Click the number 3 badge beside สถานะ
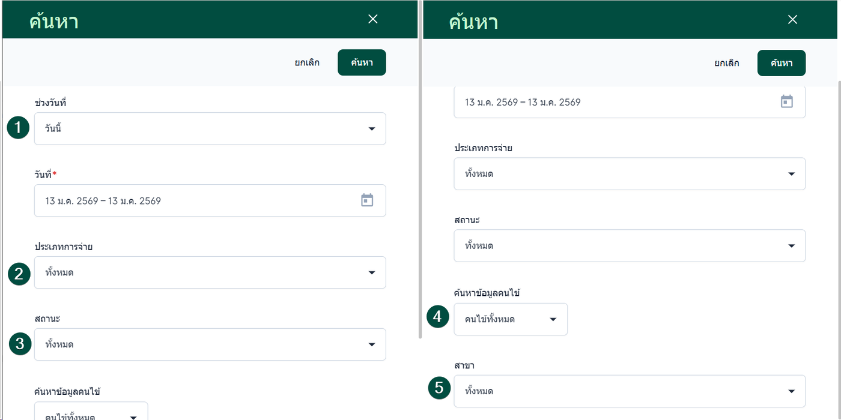The width and height of the screenshot is (841, 420). (20, 344)
